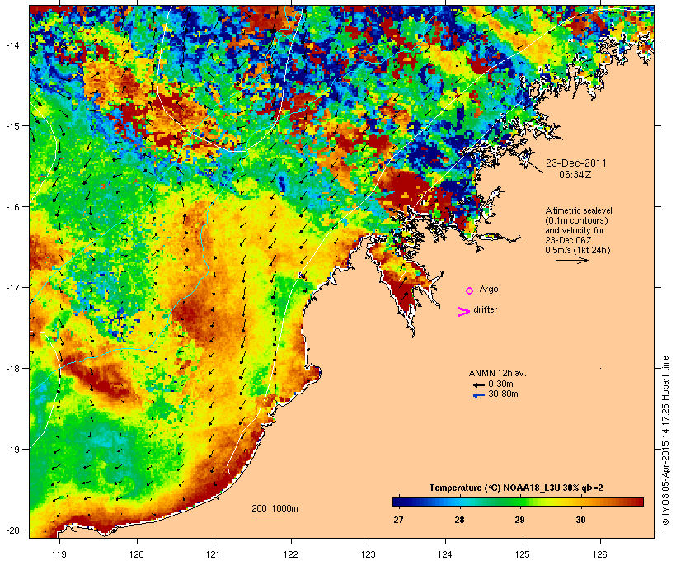Click the 'ANMN 12h av.' heading
The height and width of the screenshot is (561, 676).
pyautogui.click(x=497, y=373)
